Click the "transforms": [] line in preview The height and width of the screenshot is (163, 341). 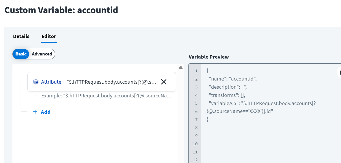click(x=227, y=95)
